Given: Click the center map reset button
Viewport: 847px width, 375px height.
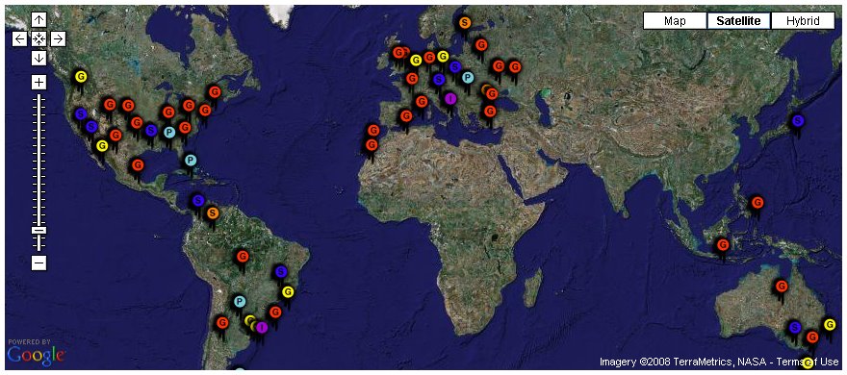Looking at the screenshot, I should point(38,38).
